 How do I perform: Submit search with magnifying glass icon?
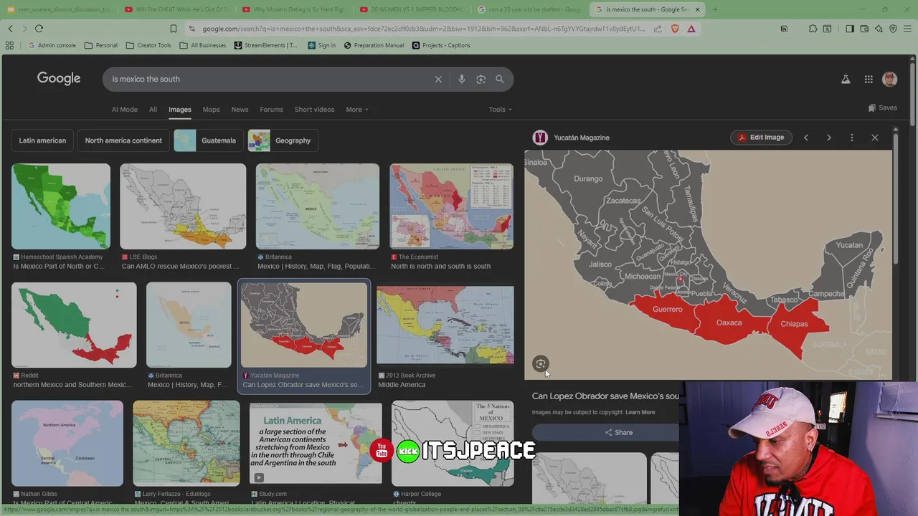tap(500, 79)
